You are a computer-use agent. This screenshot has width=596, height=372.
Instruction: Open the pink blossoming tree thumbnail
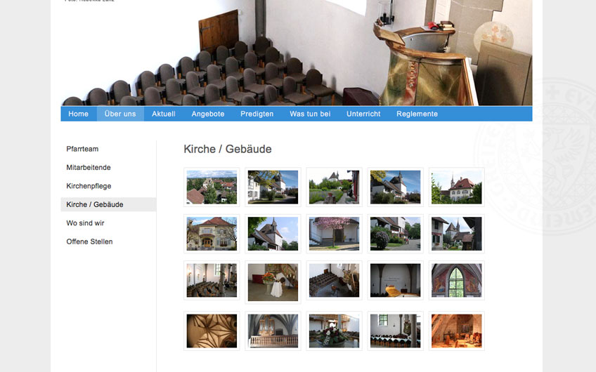point(334,234)
